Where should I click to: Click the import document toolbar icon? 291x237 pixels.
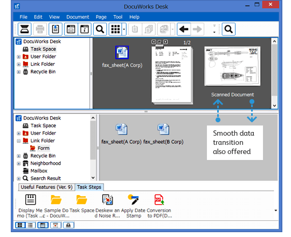click(x=56, y=29)
